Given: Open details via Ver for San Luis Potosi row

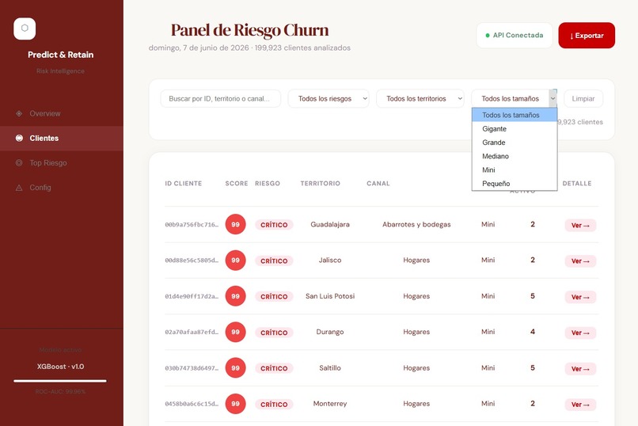Looking at the screenshot, I should 580,297.
